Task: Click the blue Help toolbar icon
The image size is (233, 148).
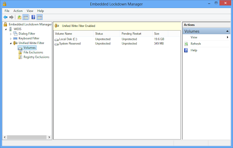Action: (x=33, y=17)
